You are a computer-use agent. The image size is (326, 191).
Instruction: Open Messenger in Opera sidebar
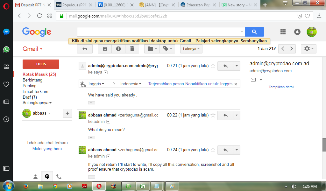(x=6, y=32)
